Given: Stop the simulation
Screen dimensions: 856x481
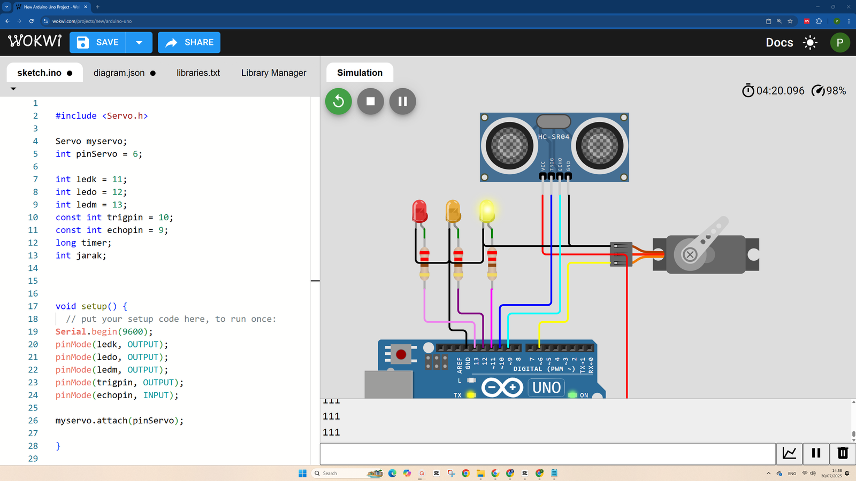Looking at the screenshot, I should tap(371, 101).
